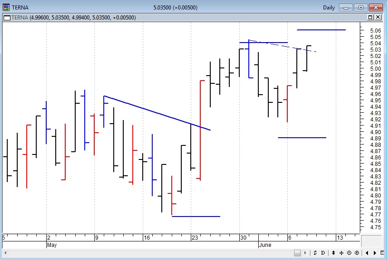Click the zoom out (minus) chart icon
The height and width of the screenshot is (260, 387).
(x=349, y=253)
